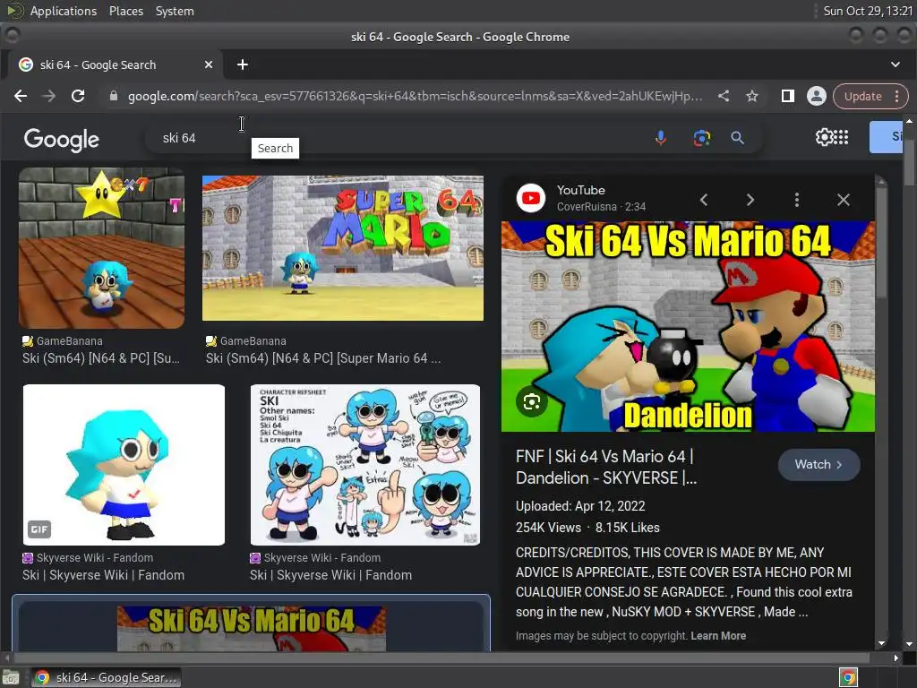Open the Google apps grid

pos(841,137)
